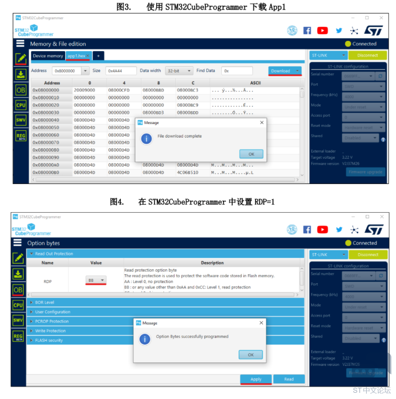Confirm Option Bytes programmed message with OK

251,355
